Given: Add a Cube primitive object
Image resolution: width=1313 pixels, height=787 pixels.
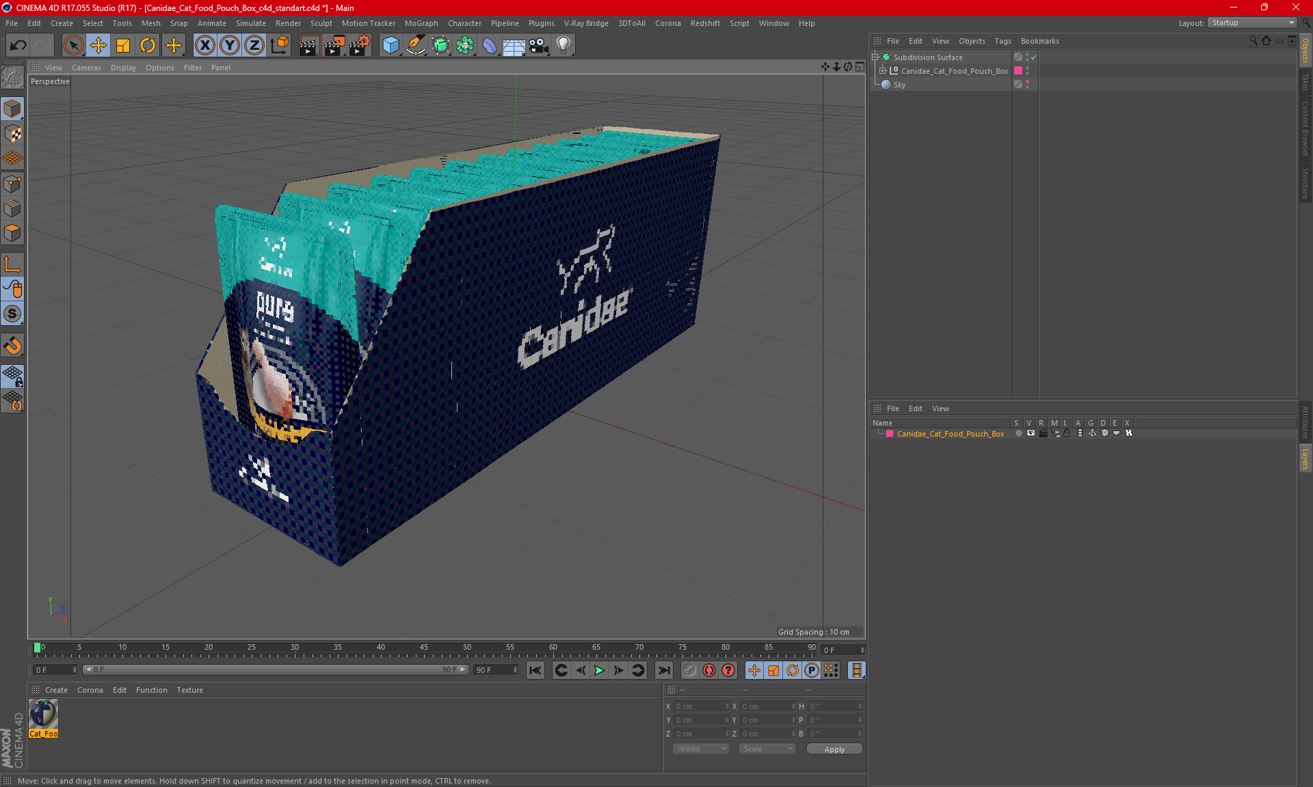Looking at the screenshot, I should click(x=390, y=46).
